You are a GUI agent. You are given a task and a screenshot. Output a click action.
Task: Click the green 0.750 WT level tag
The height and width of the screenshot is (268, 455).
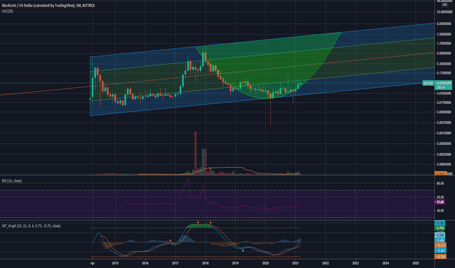pos(440,228)
